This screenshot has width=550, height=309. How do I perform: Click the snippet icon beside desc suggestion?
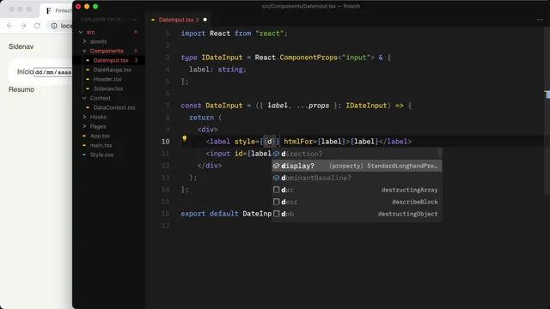click(x=277, y=202)
